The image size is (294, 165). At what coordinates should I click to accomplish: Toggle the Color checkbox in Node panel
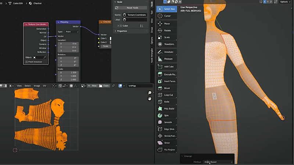pos(121,26)
